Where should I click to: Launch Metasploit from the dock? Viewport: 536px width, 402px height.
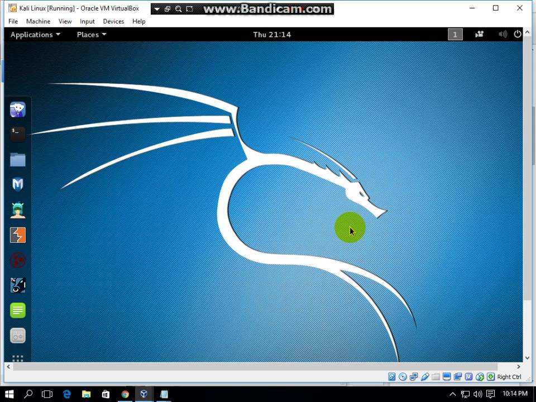pos(18,185)
